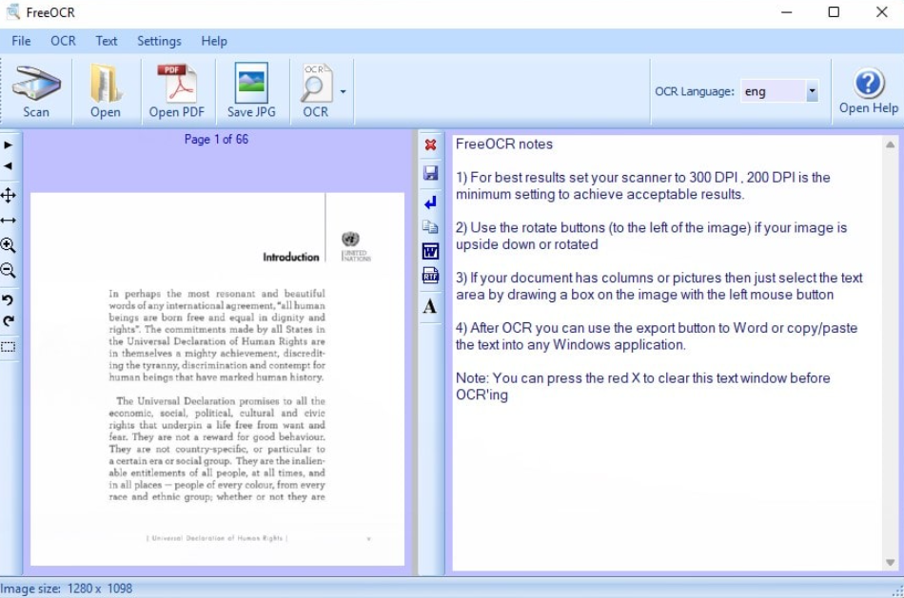Open the Text menu

106,41
